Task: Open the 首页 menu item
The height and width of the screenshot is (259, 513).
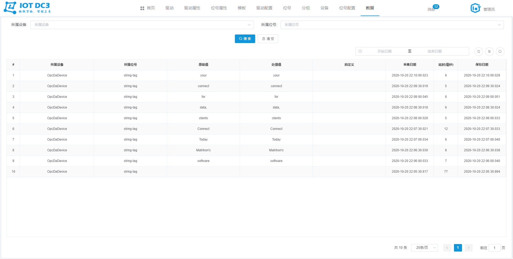Action: [x=148, y=8]
